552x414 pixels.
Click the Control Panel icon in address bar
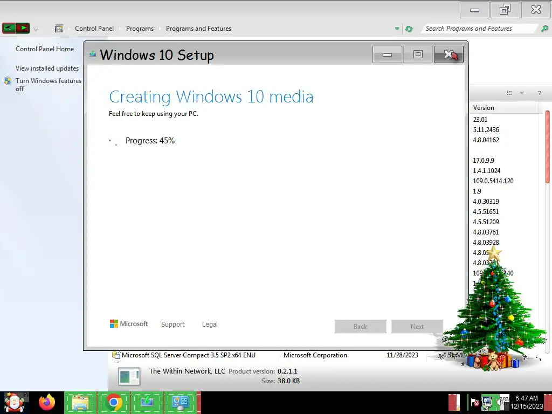point(59,29)
